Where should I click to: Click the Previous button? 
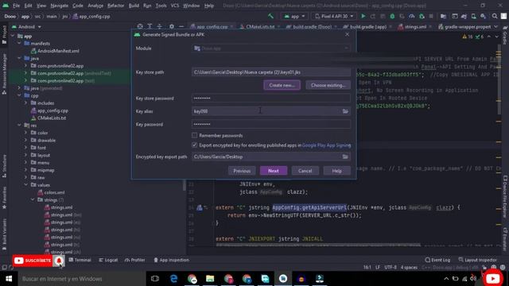click(x=242, y=171)
